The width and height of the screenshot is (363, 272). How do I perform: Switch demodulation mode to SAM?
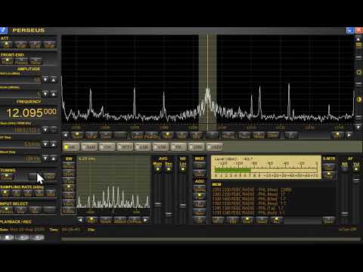pyautogui.click(x=90, y=147)
